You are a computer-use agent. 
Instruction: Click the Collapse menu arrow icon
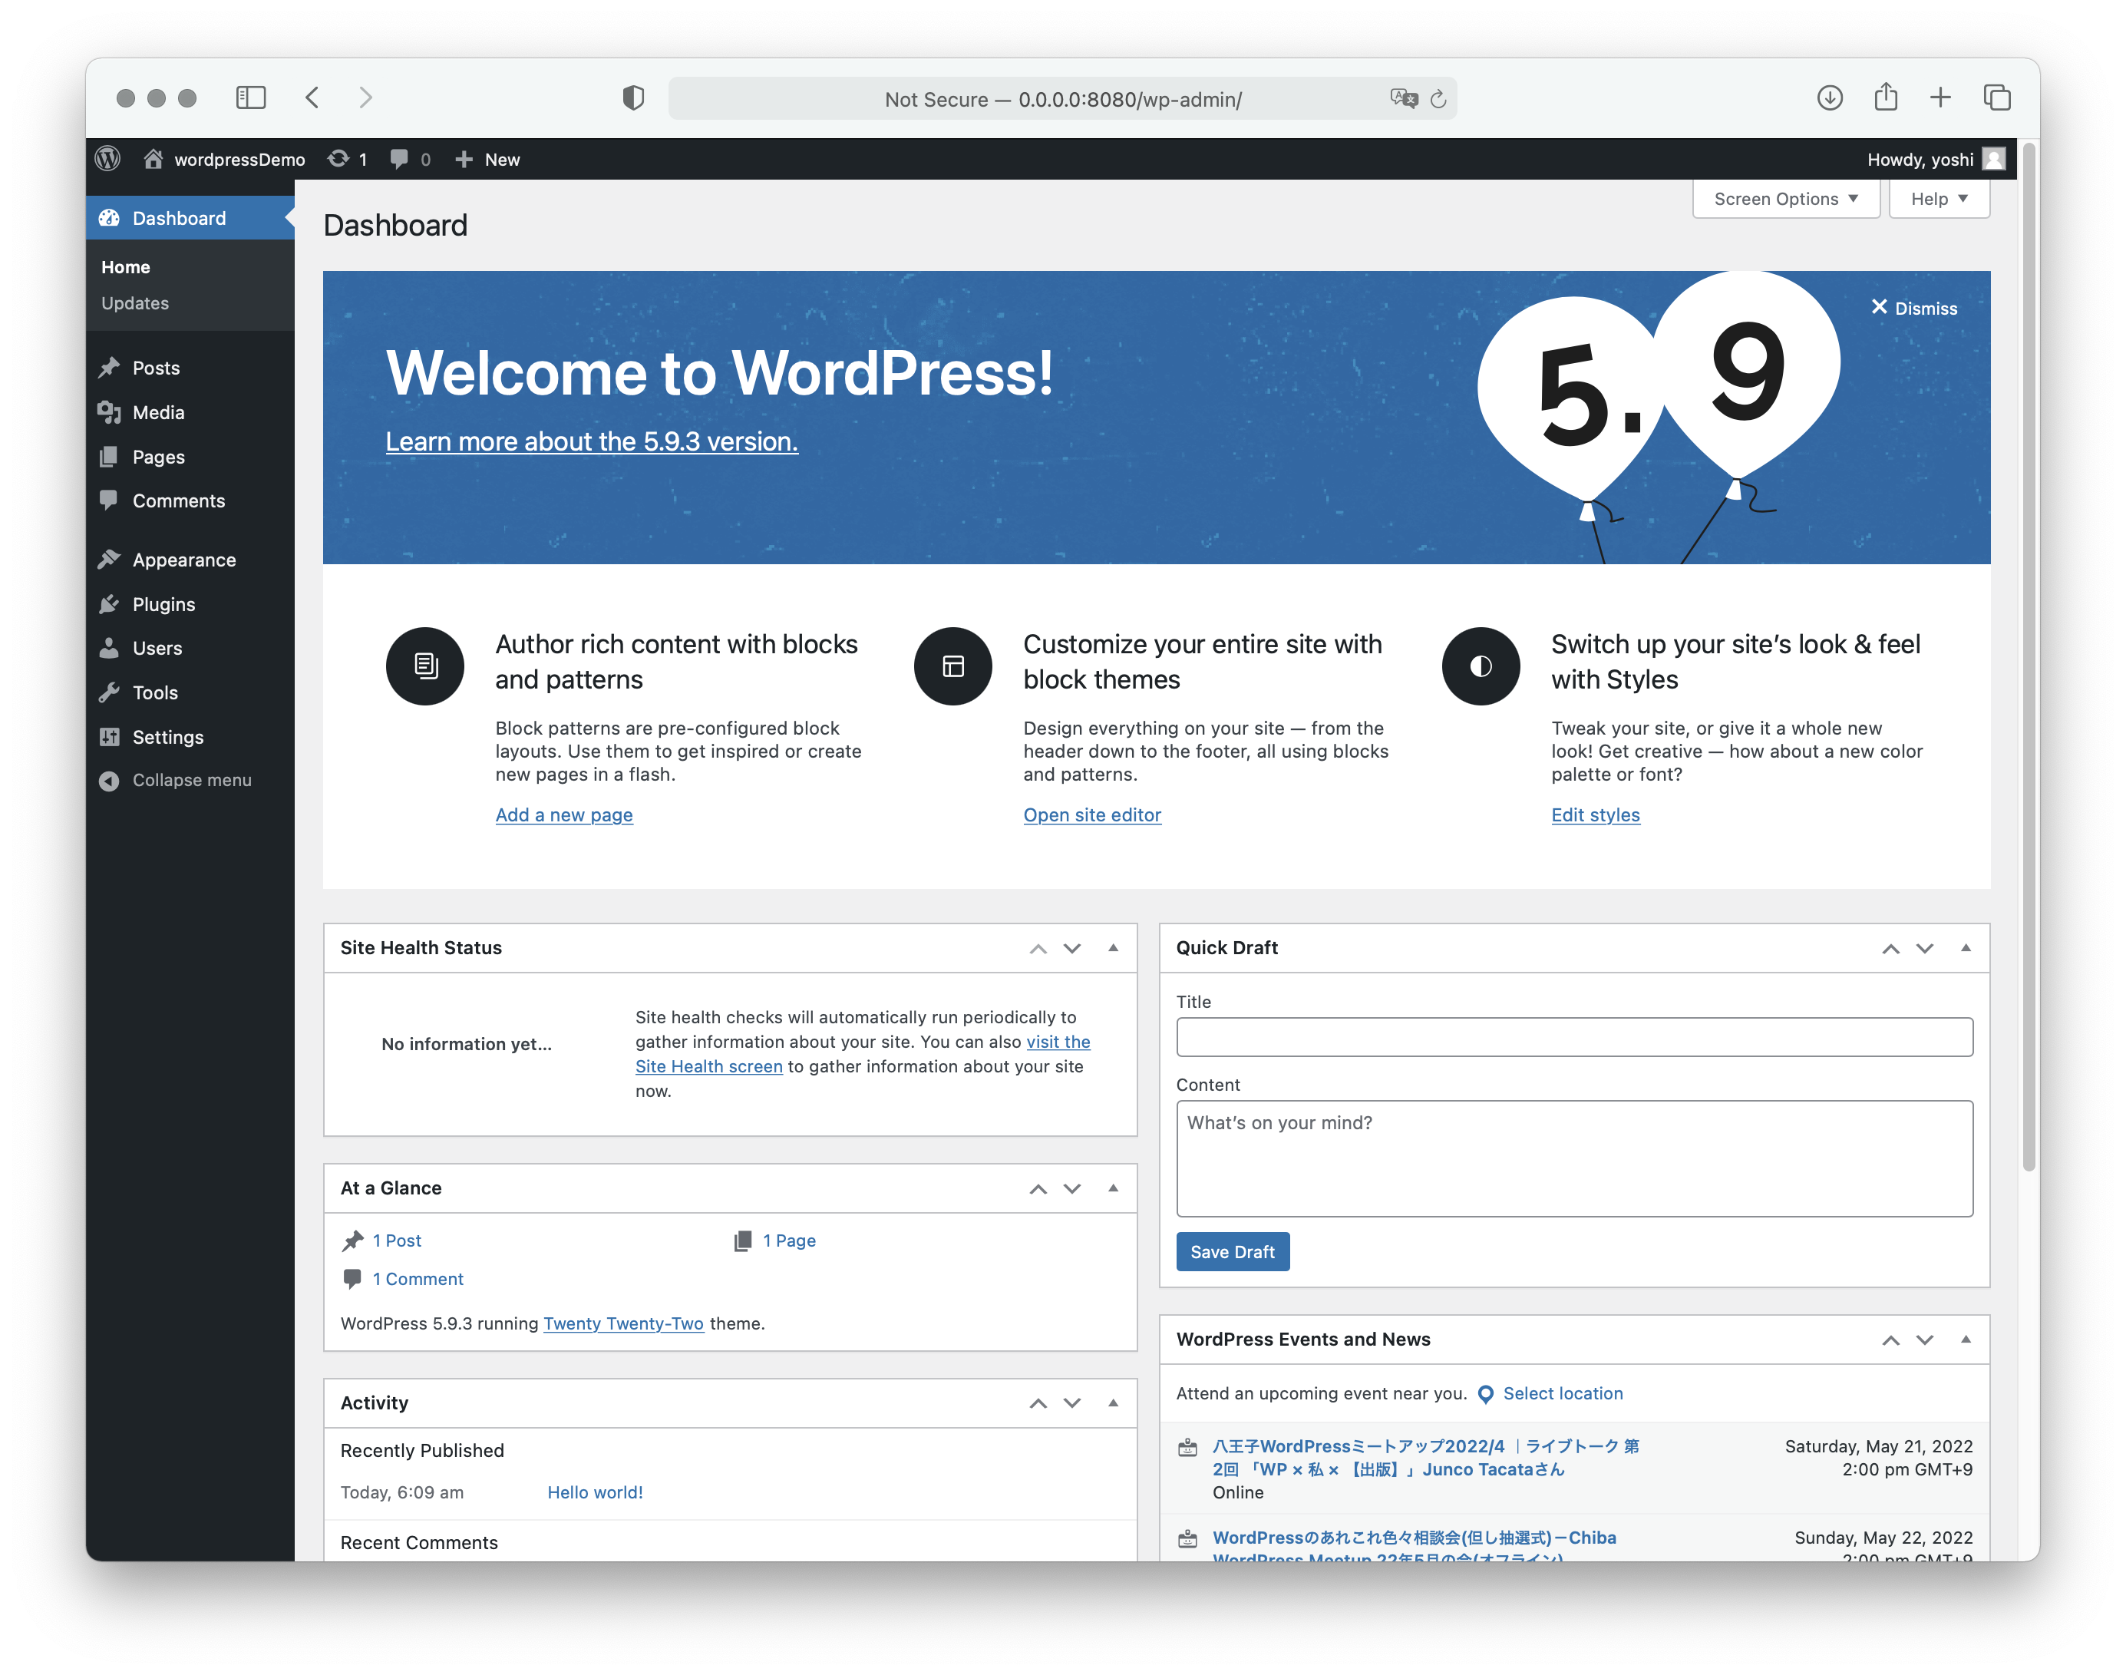click(x=109, y=781)
